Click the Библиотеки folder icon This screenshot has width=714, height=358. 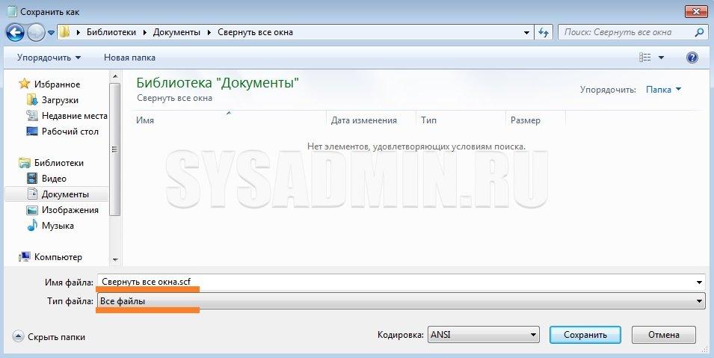(24, 163)
